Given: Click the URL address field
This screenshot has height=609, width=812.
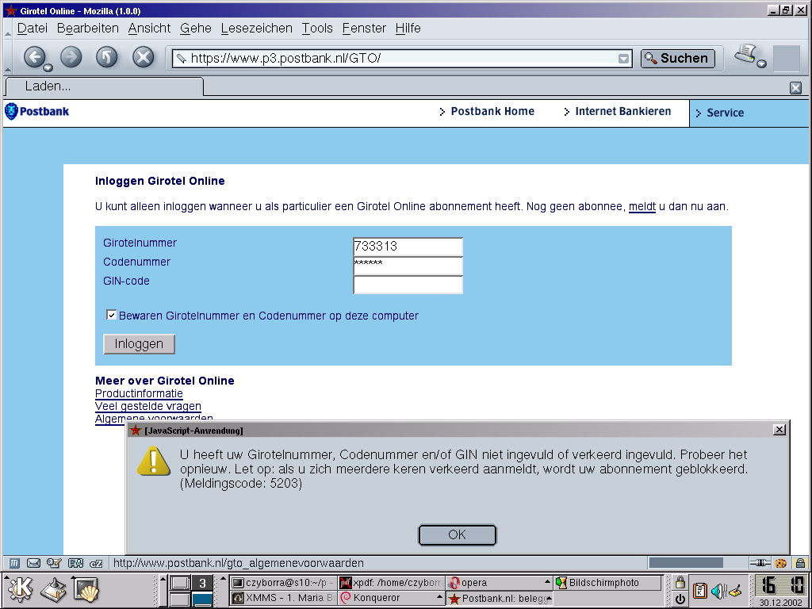Looking at the screenshot, I should 401,58.
